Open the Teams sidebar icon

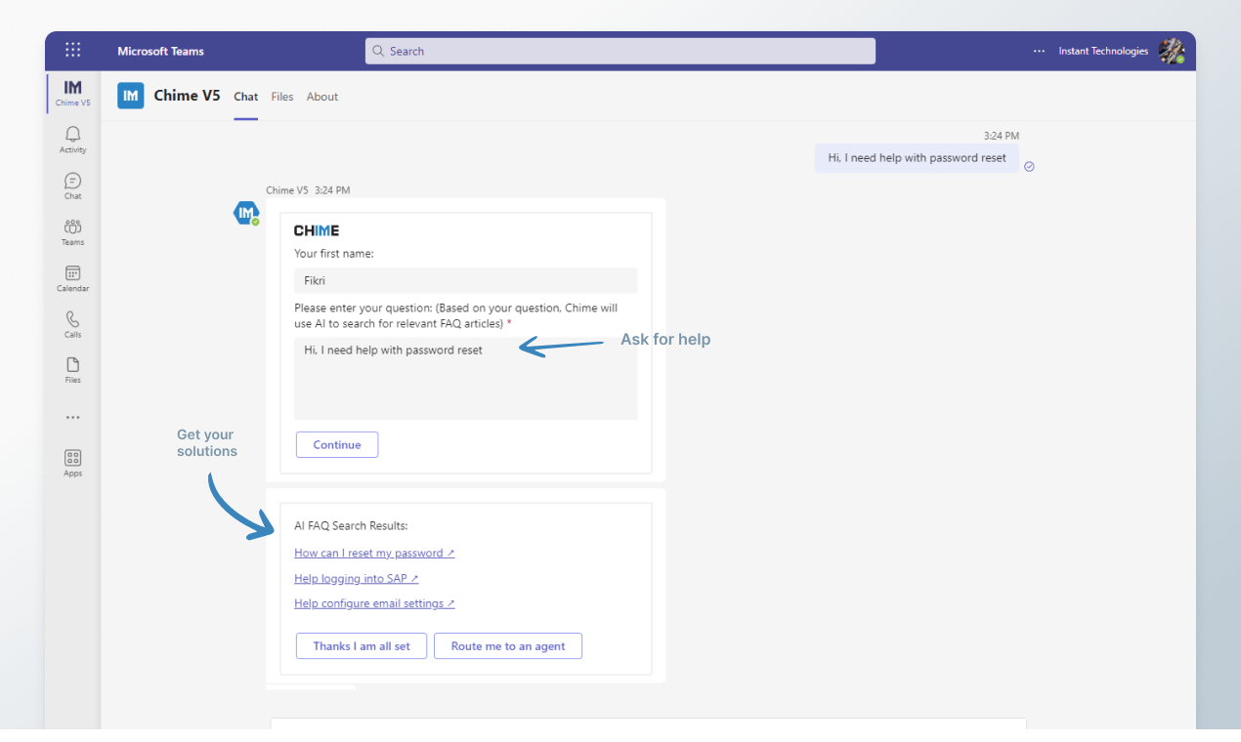[x=73, y=232]
